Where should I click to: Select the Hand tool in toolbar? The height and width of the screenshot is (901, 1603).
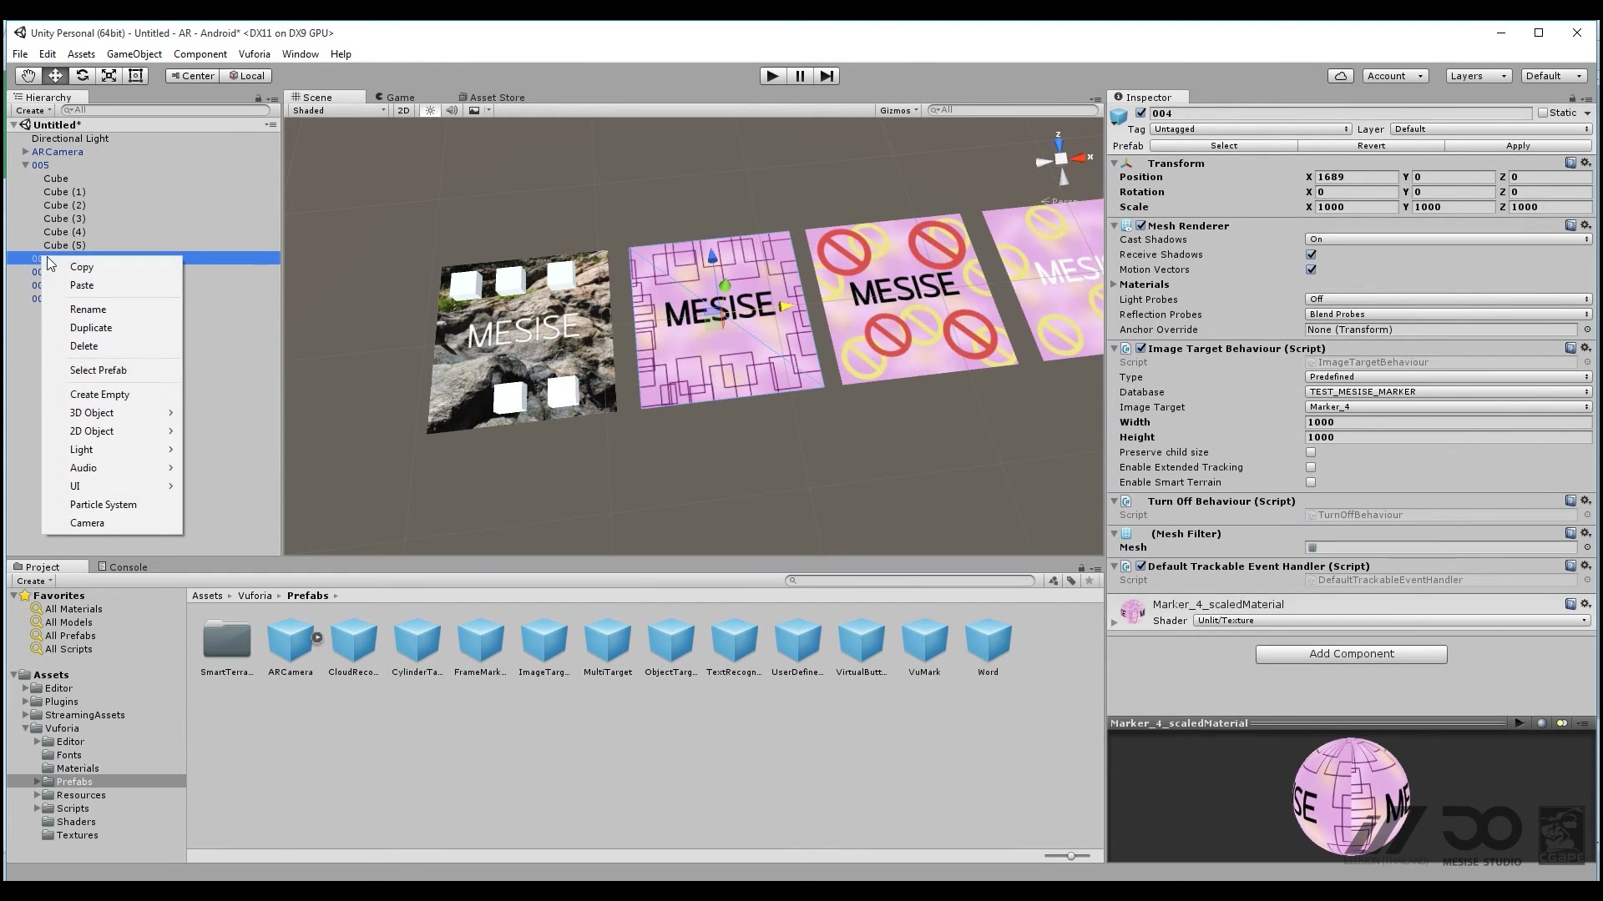tap(28, 76)
